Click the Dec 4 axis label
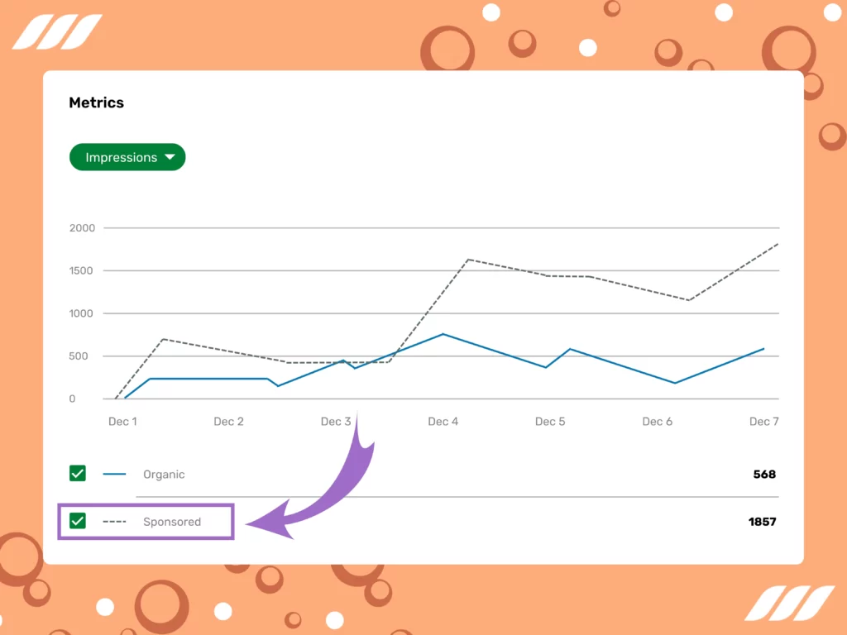 (443, 421)
